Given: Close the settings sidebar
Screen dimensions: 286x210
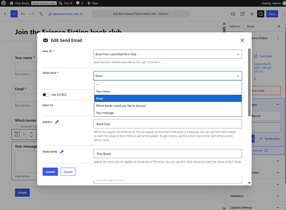Looking at the screenshot, I should tap(279, 27).
